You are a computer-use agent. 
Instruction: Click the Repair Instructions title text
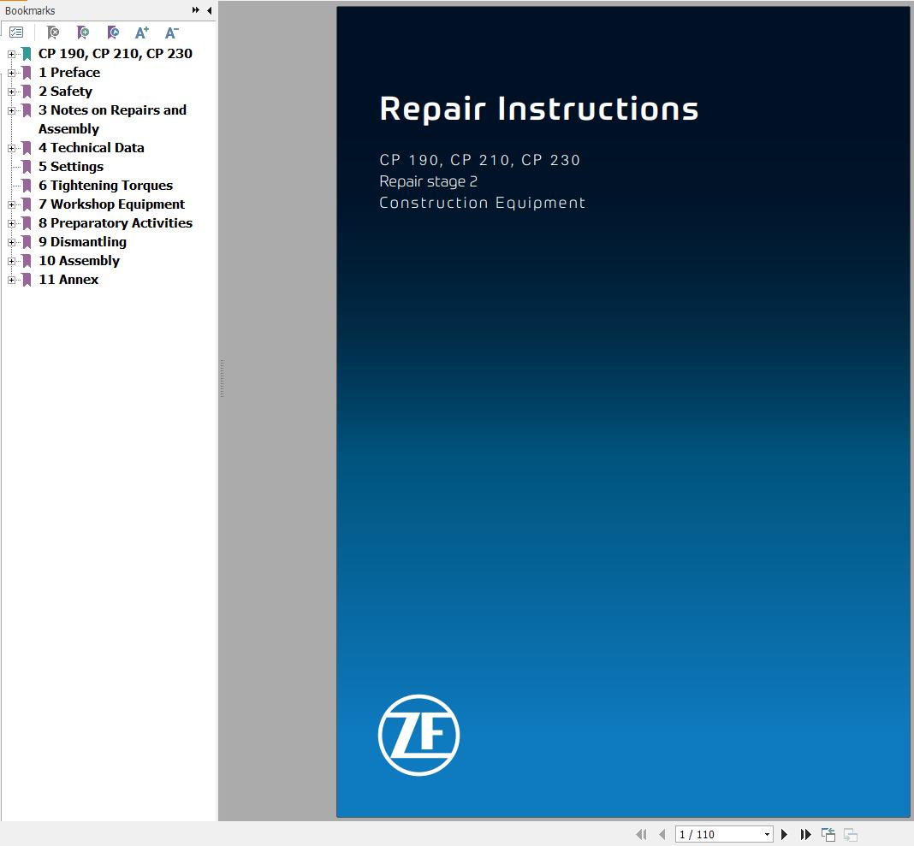538,109
